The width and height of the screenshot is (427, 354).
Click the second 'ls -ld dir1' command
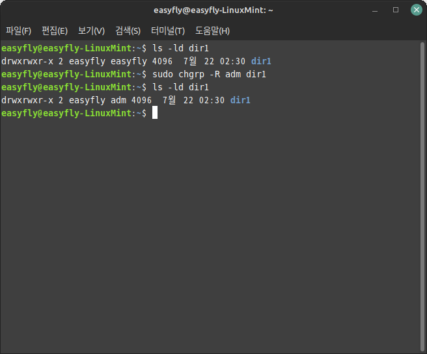tap(180, 87)
